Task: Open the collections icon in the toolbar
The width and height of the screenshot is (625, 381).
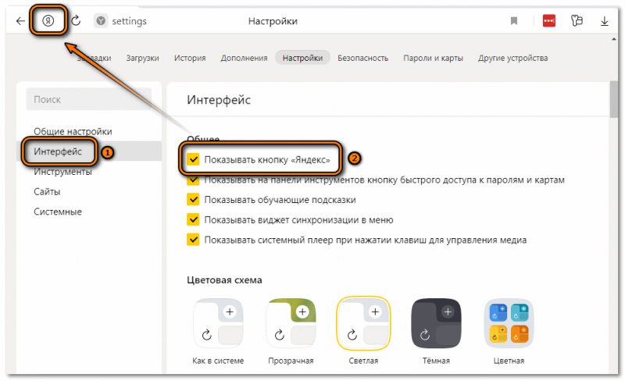Action: [577, 21]
